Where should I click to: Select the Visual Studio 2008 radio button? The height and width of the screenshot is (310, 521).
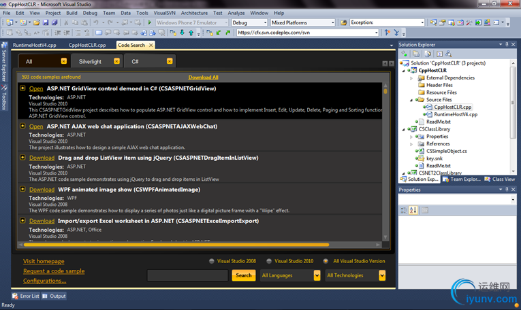(211, 261)
